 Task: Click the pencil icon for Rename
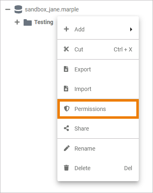click(x=67, y=148)
